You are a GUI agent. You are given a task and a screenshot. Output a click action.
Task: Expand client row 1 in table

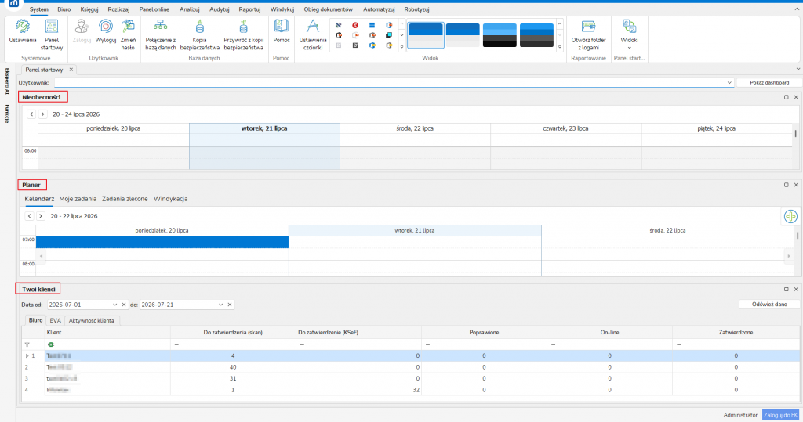27,356
